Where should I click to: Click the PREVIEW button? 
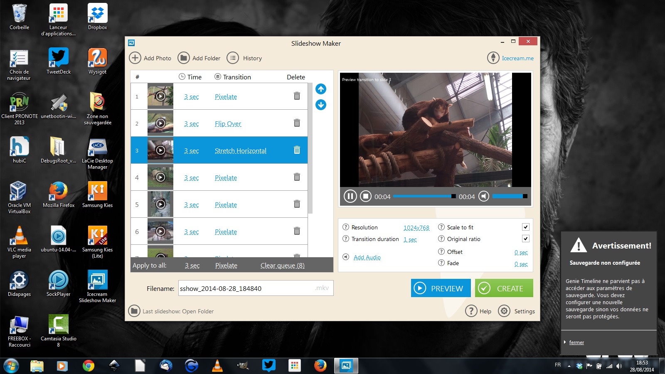[441, 288]
